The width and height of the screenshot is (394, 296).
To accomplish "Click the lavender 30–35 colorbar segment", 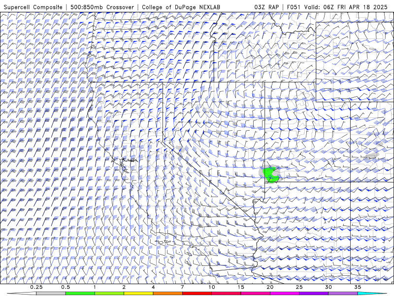I will point(343,294).
